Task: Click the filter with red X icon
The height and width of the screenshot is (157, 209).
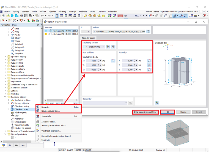Action: [150, 16]
